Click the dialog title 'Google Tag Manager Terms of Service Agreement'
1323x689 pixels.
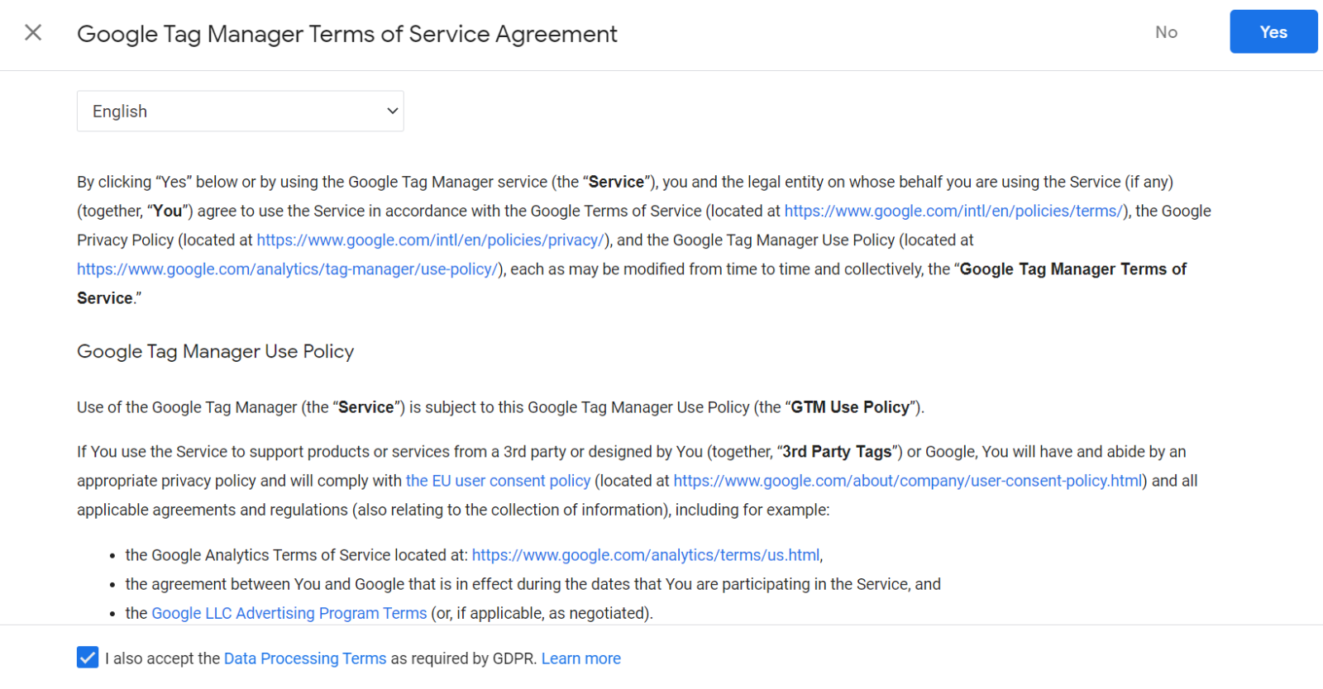[347, 34]
